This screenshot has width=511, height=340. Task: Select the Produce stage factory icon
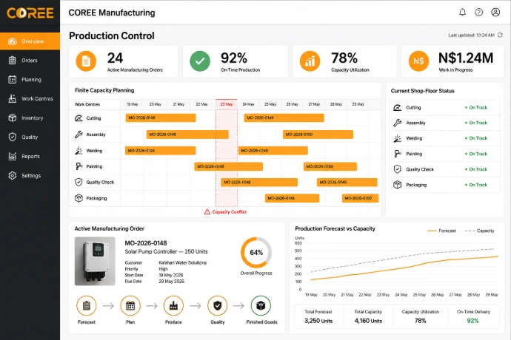click(x=173, y=305)
